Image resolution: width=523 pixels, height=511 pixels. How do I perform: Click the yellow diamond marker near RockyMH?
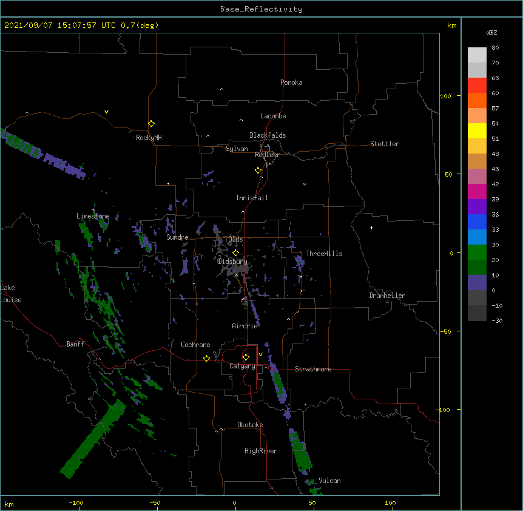point(152,124)
